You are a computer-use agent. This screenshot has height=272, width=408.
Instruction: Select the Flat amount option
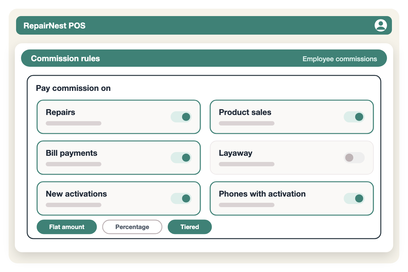67,227
